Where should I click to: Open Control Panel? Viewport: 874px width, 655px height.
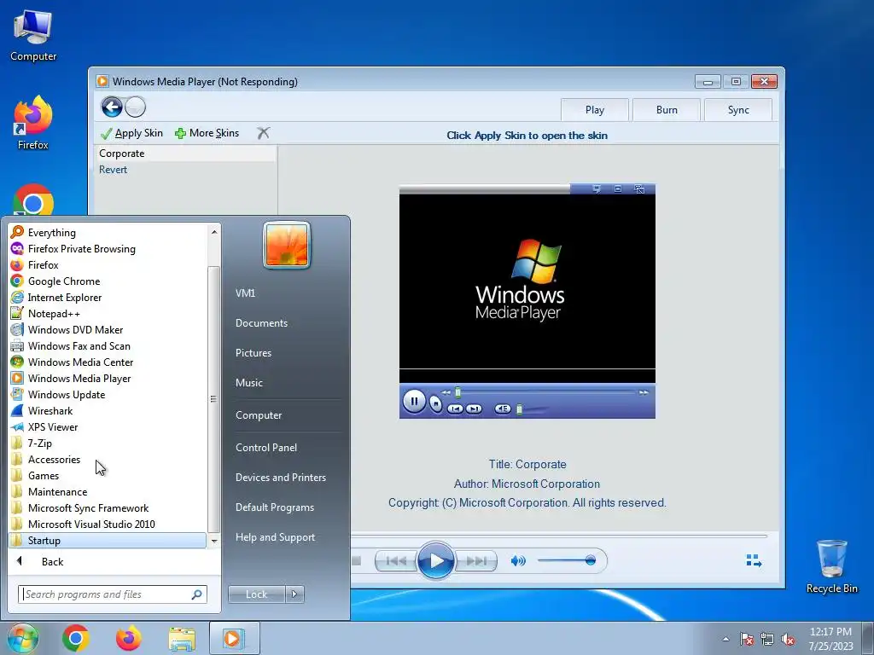[x=266, y=447]
